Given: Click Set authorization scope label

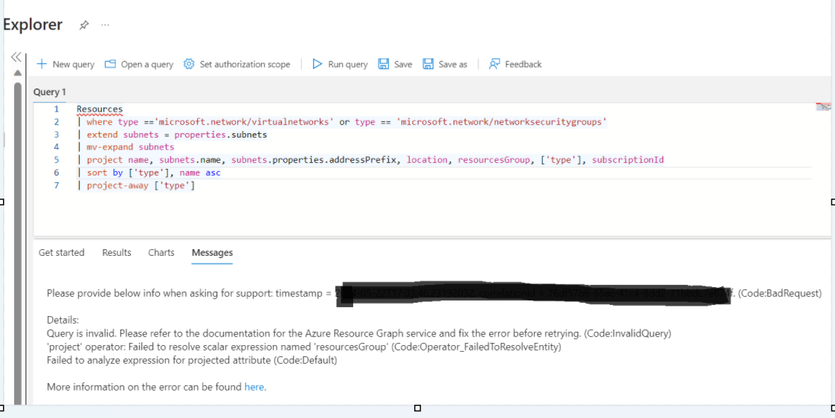Looking at the screenshot, I should click(x=245, y=65).
